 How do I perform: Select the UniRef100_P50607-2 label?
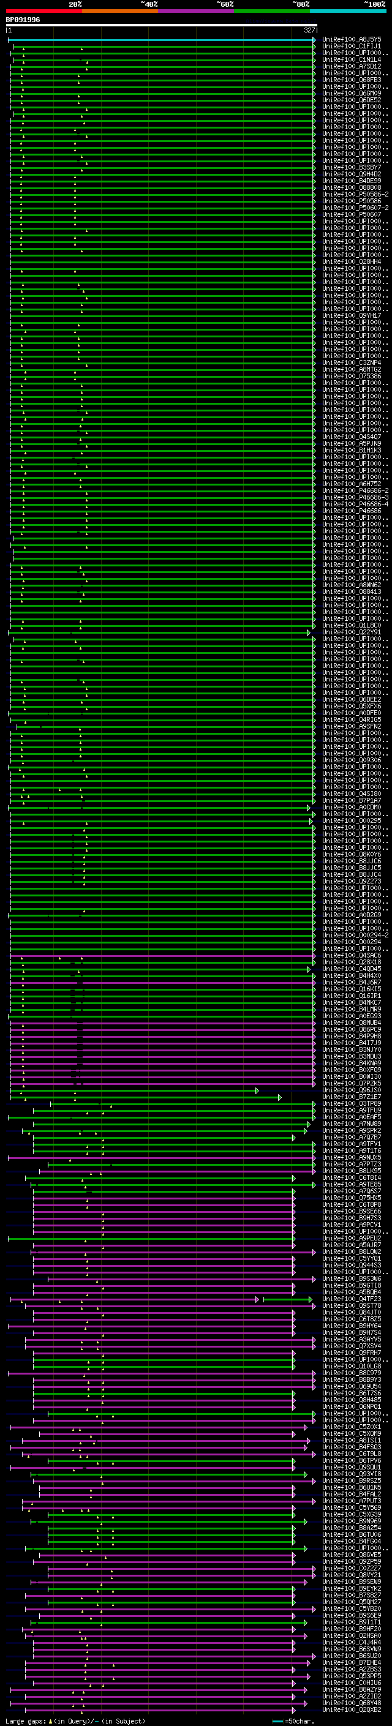click(355, 208)
